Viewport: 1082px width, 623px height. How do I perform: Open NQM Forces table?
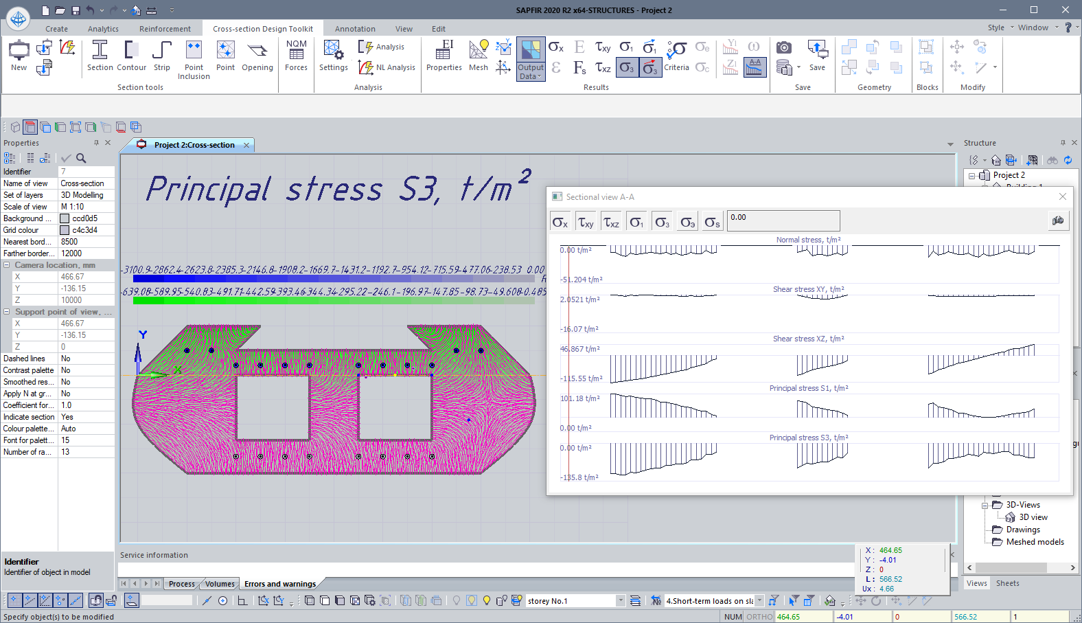point(296,56)
